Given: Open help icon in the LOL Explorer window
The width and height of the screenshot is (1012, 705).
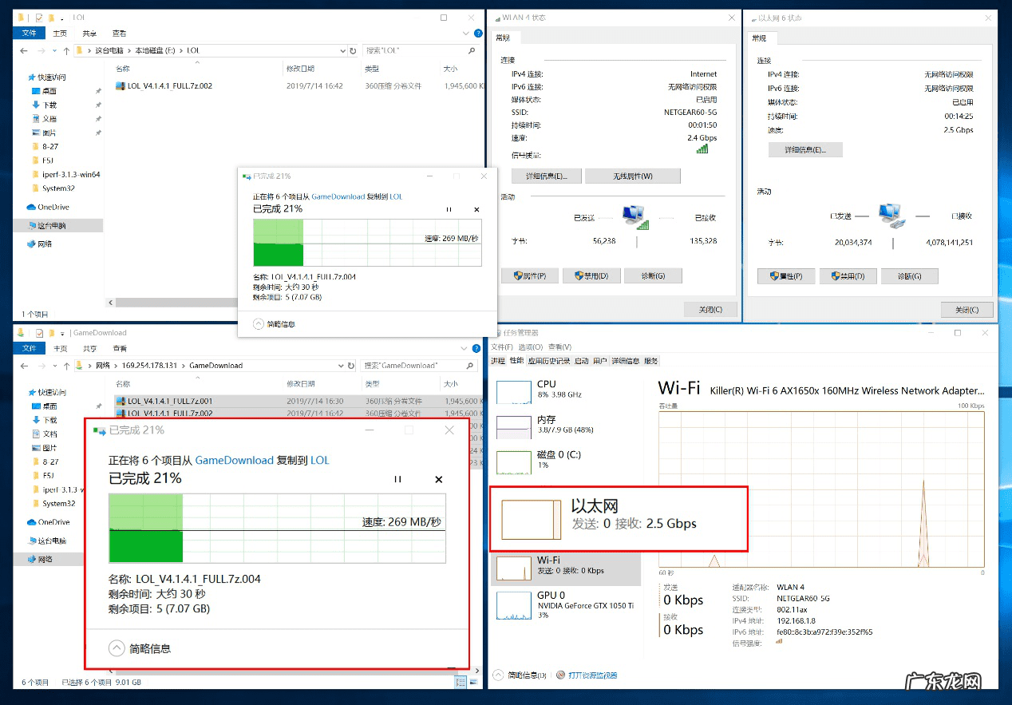Looking at the screenshot, I should [477, 34].
